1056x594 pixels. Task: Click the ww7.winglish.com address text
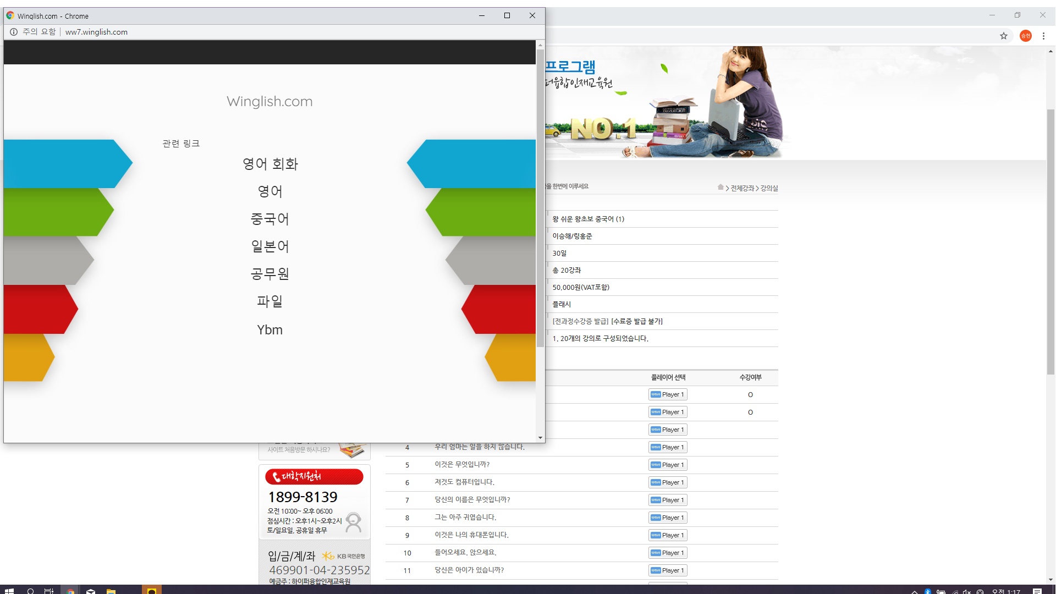(x=96, y=32)
